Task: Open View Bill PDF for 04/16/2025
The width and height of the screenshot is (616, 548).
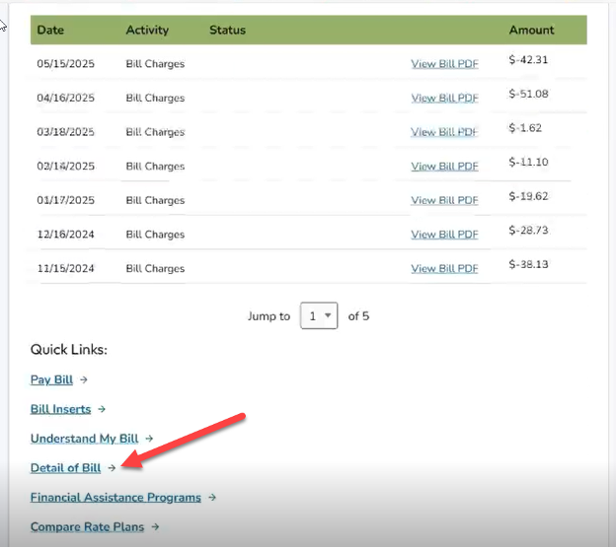Action: click(x=444, y=99)
